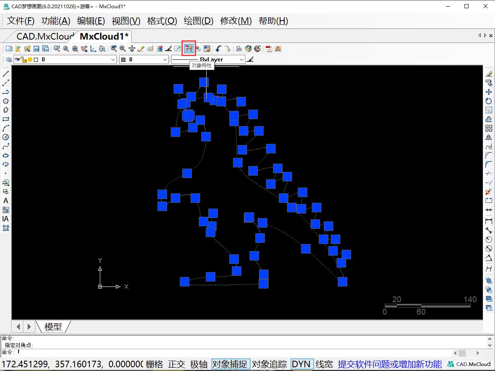Select the Mirror tool in right toolbar

point(489,137)
